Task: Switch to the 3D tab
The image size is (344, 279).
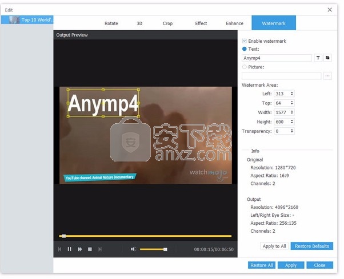Action: (139, 23)
